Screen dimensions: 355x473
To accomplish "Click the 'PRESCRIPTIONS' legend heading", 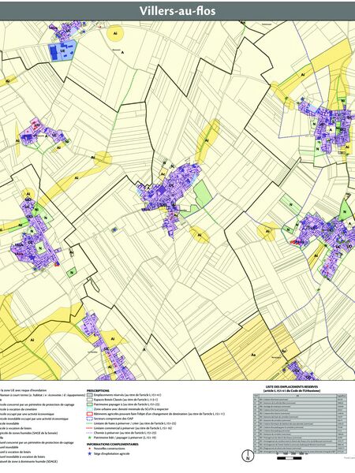I will (x=98, y=390).
